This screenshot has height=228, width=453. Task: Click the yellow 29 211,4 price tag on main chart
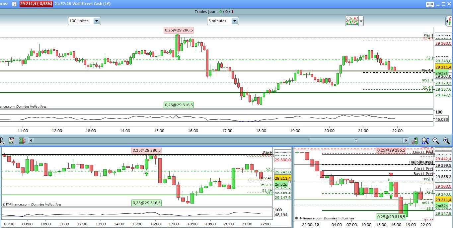[443, 67]
